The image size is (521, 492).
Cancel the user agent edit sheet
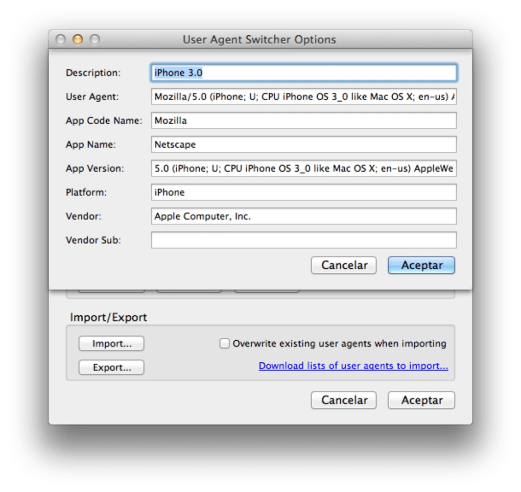(x=344, y=265)
